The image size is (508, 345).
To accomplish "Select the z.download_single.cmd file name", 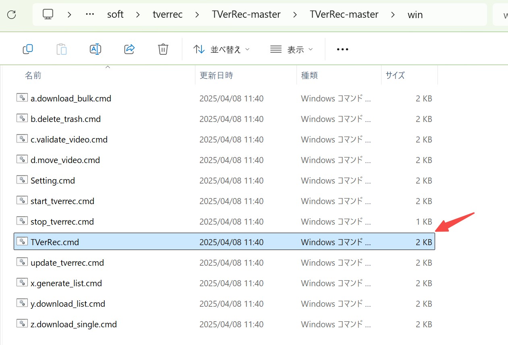I will pyautogui.click(x=74, y=324).
